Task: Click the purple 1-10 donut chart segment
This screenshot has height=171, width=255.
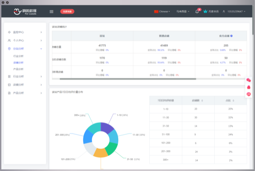Action: click(107, 127)
